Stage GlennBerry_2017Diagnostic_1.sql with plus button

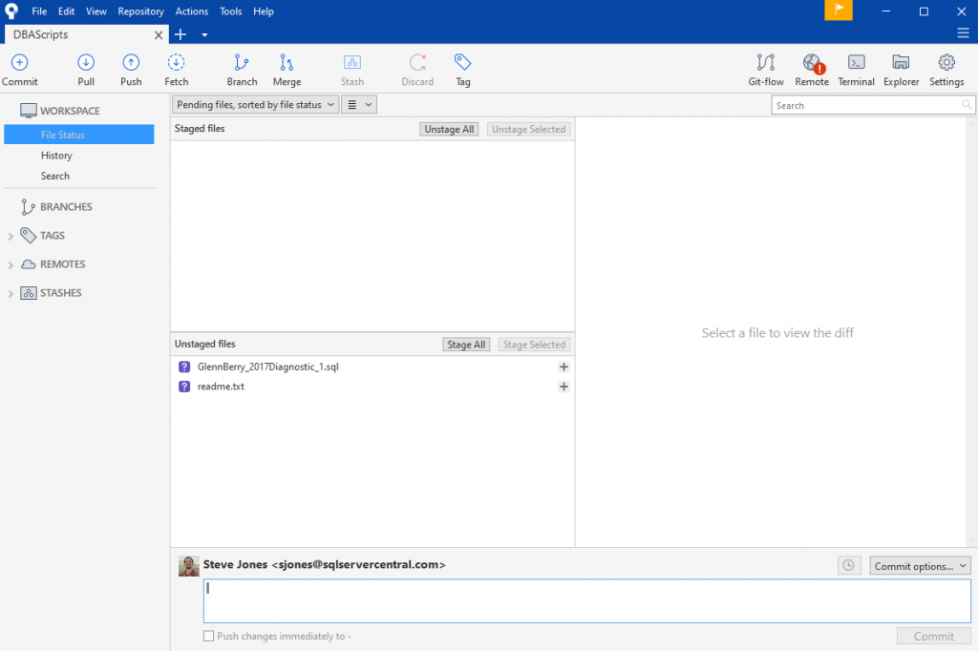click(x=563, y=367)
